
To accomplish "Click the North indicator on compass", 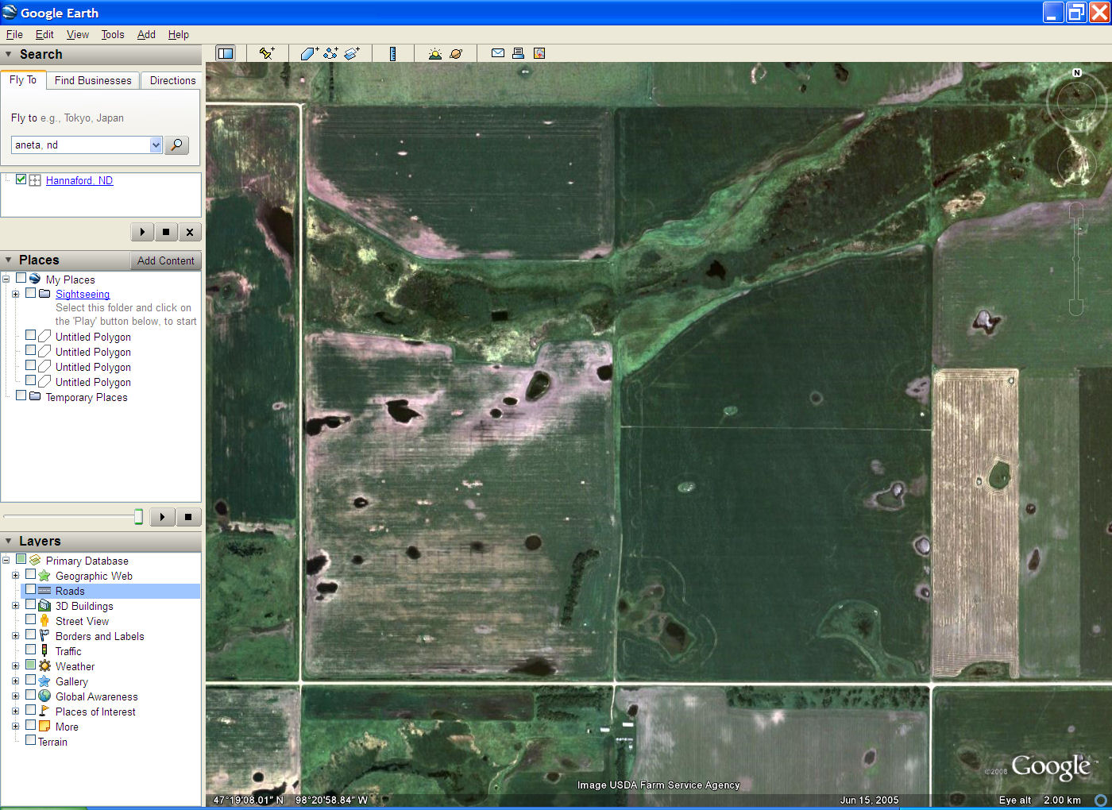I will tap(1077, 72).
